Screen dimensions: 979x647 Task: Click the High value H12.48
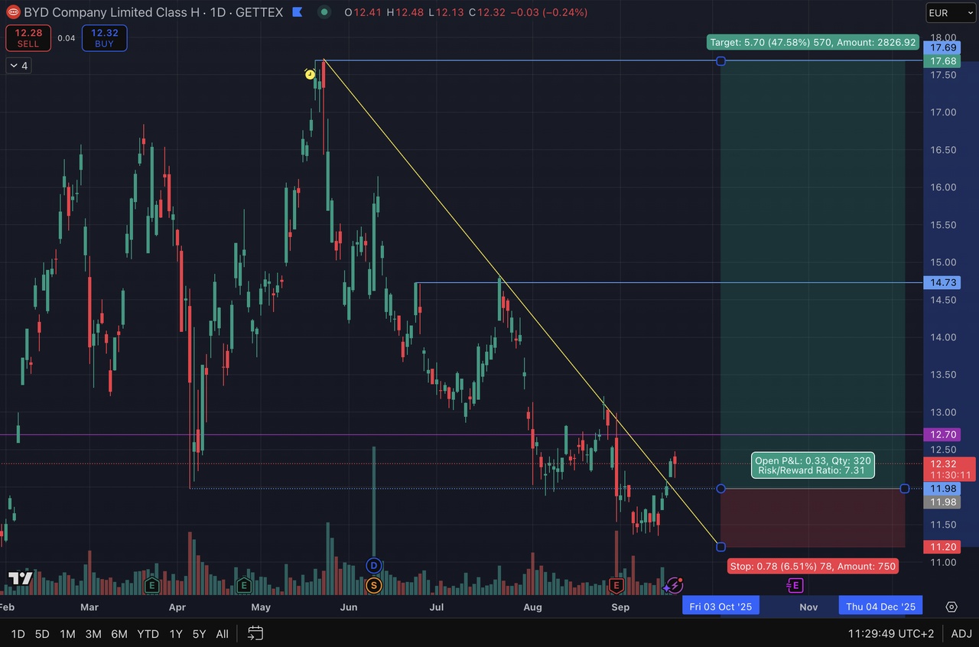point(404,12)
